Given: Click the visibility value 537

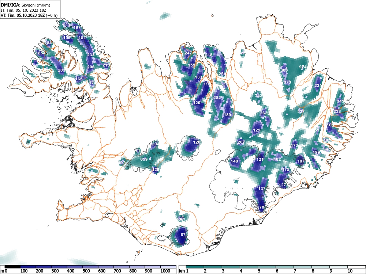Looking at the screenshot, I should (301, 111).
